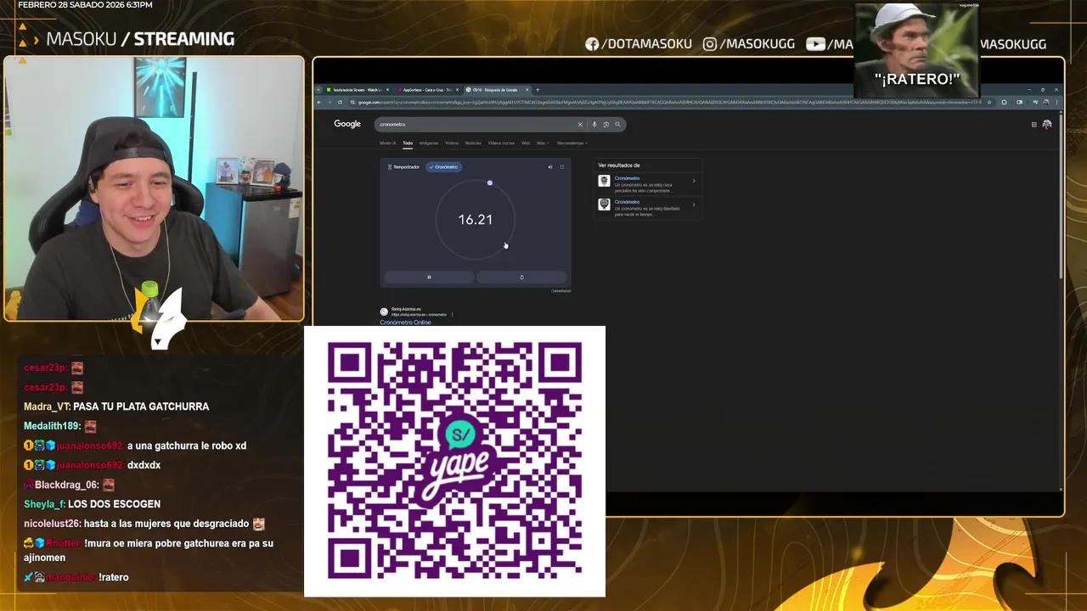
Task: Expand the first Cronómetro result chevron
Action: 694,181
